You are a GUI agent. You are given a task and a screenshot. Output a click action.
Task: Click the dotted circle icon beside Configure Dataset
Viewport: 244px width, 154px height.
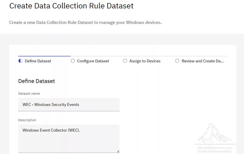pos(73,61)
